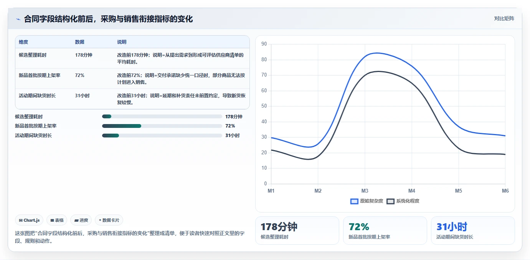530x260 pixels.
Task: Click the 178分钟 table cell
Action: [x=84, y=55]
